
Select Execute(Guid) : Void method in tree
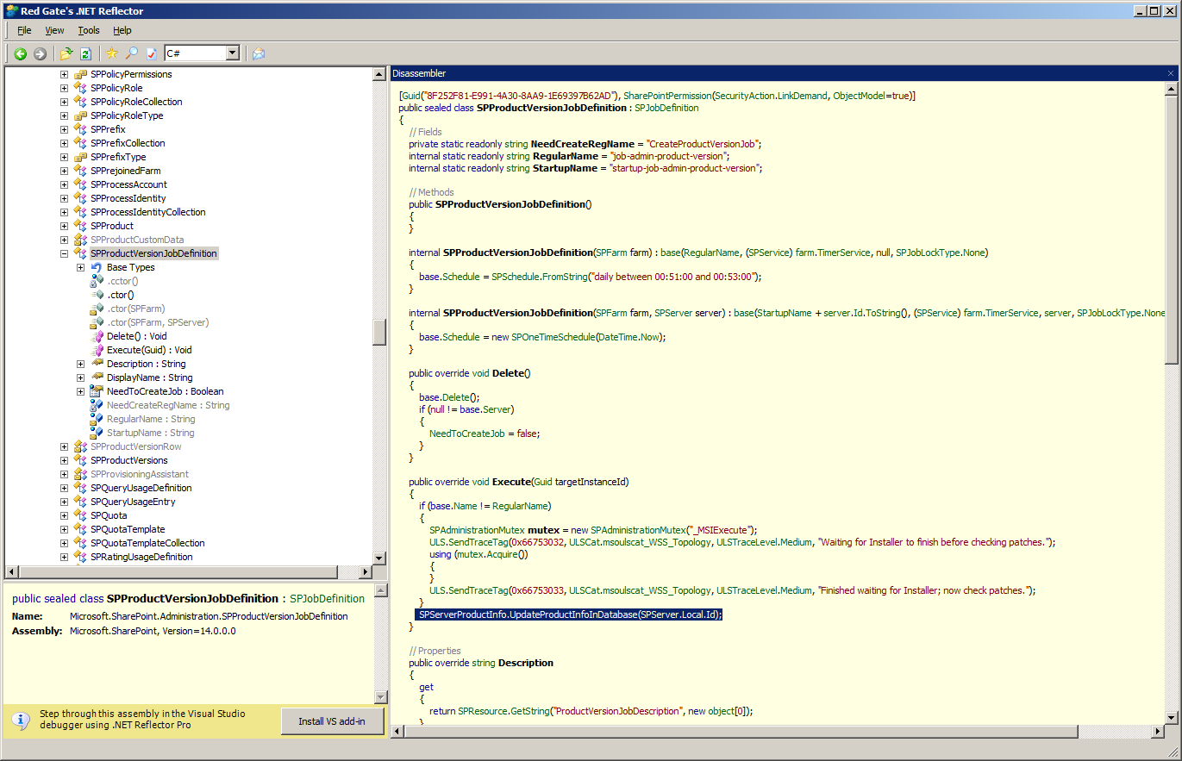click(x=148, y=350)
